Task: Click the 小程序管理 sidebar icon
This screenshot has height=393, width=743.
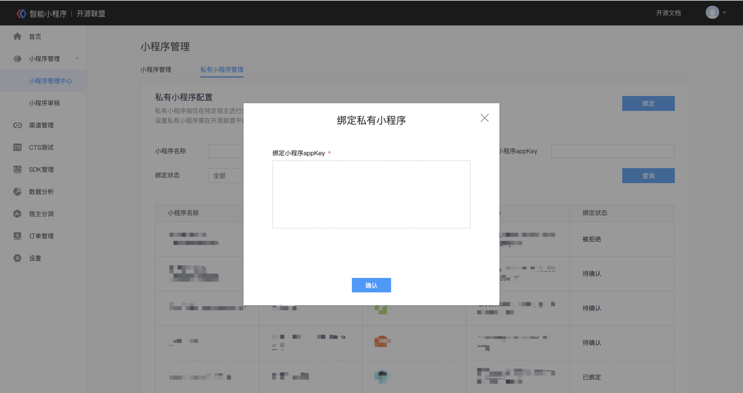Action: [18, 59]
